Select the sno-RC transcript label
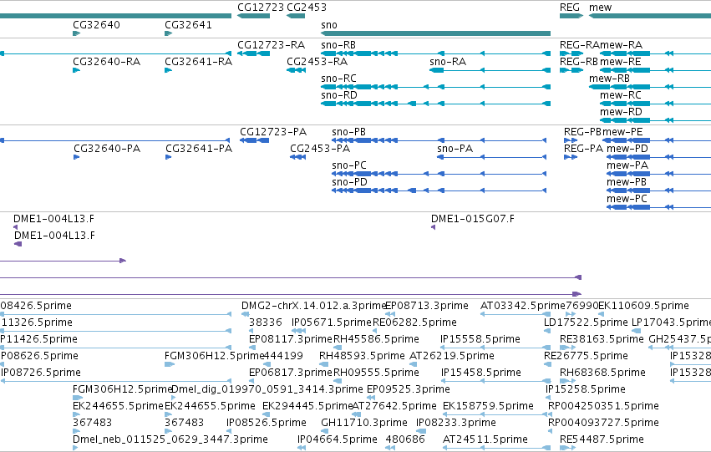711x452 pixels. (338, 79)
